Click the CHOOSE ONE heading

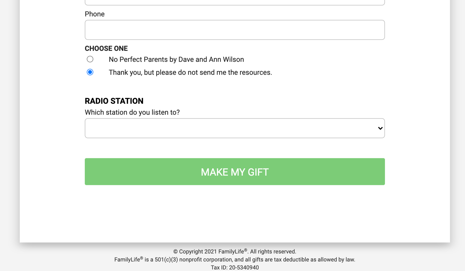106,48
